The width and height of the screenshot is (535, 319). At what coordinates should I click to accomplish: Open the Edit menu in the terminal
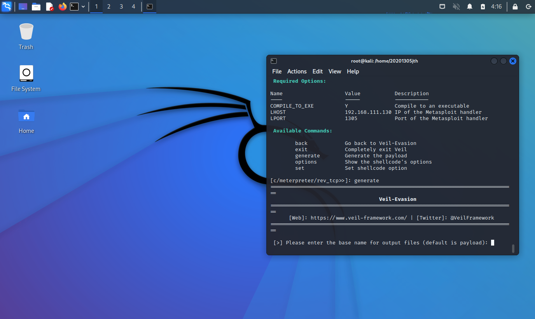(318, 71)
